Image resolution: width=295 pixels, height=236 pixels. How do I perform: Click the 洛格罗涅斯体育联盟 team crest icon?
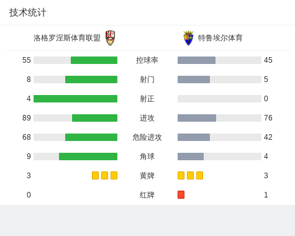click(x=110, y=38)
